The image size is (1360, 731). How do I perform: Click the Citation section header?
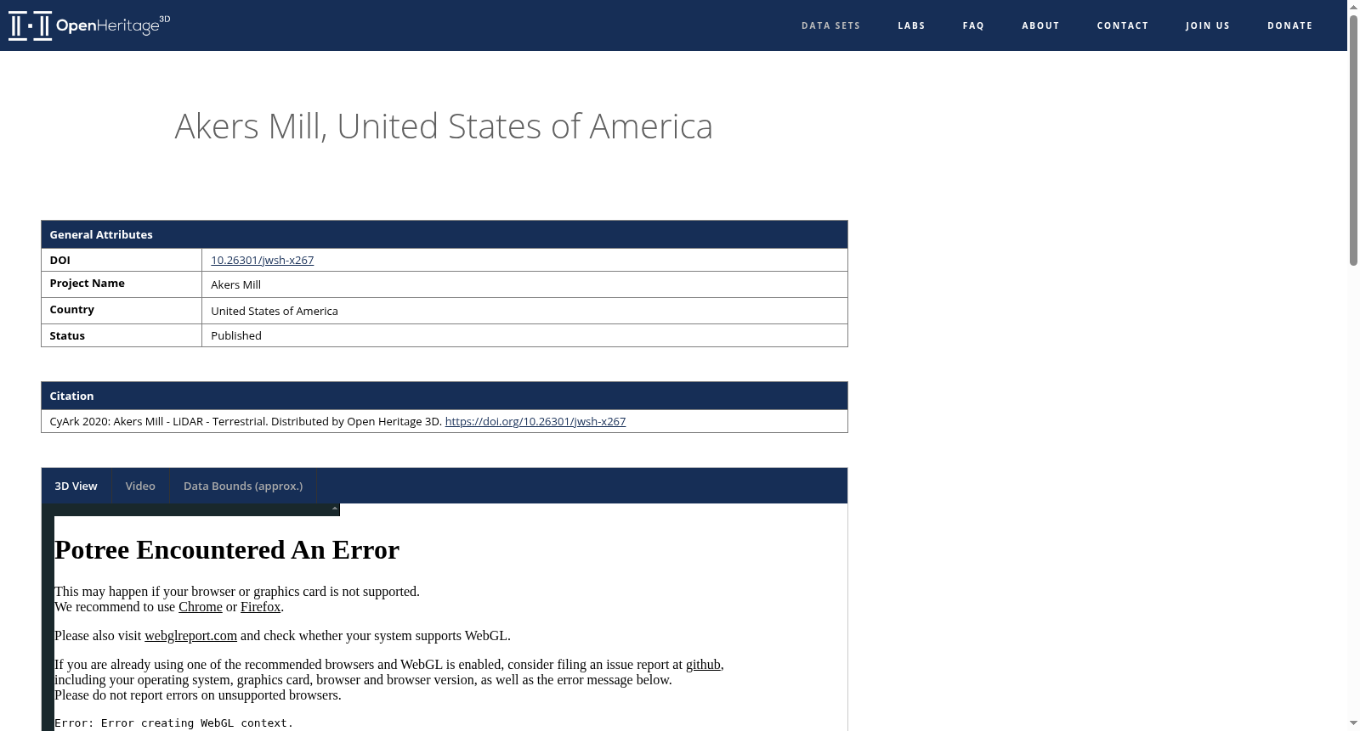click(x=445, y=396)
